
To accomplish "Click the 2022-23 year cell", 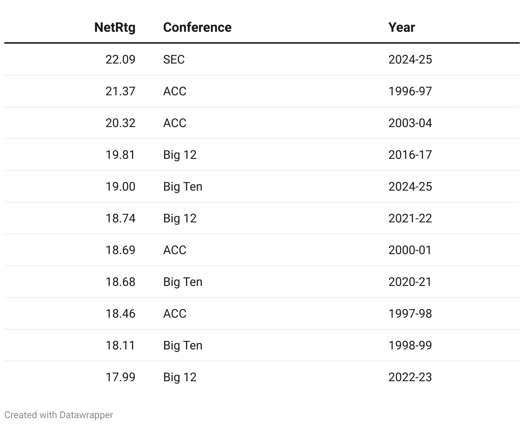I will [410, 377].
